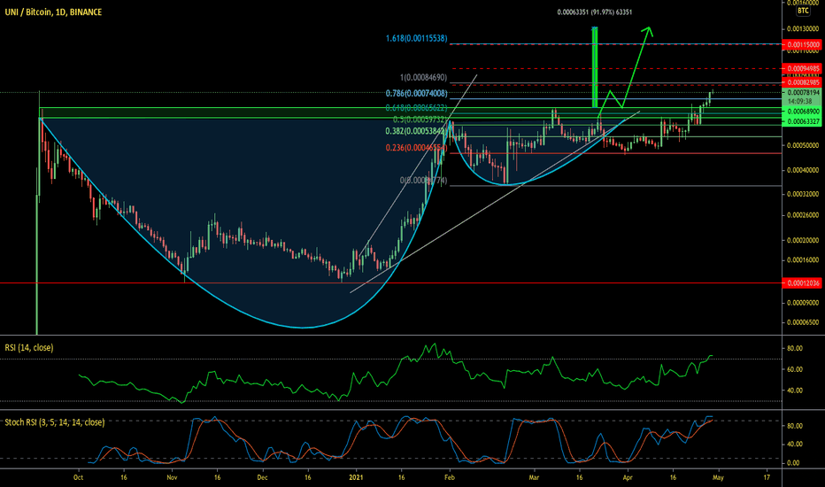Open the RSI (14, close) indicator legend
Screen dimensions: 825x487
coord(29,347)
